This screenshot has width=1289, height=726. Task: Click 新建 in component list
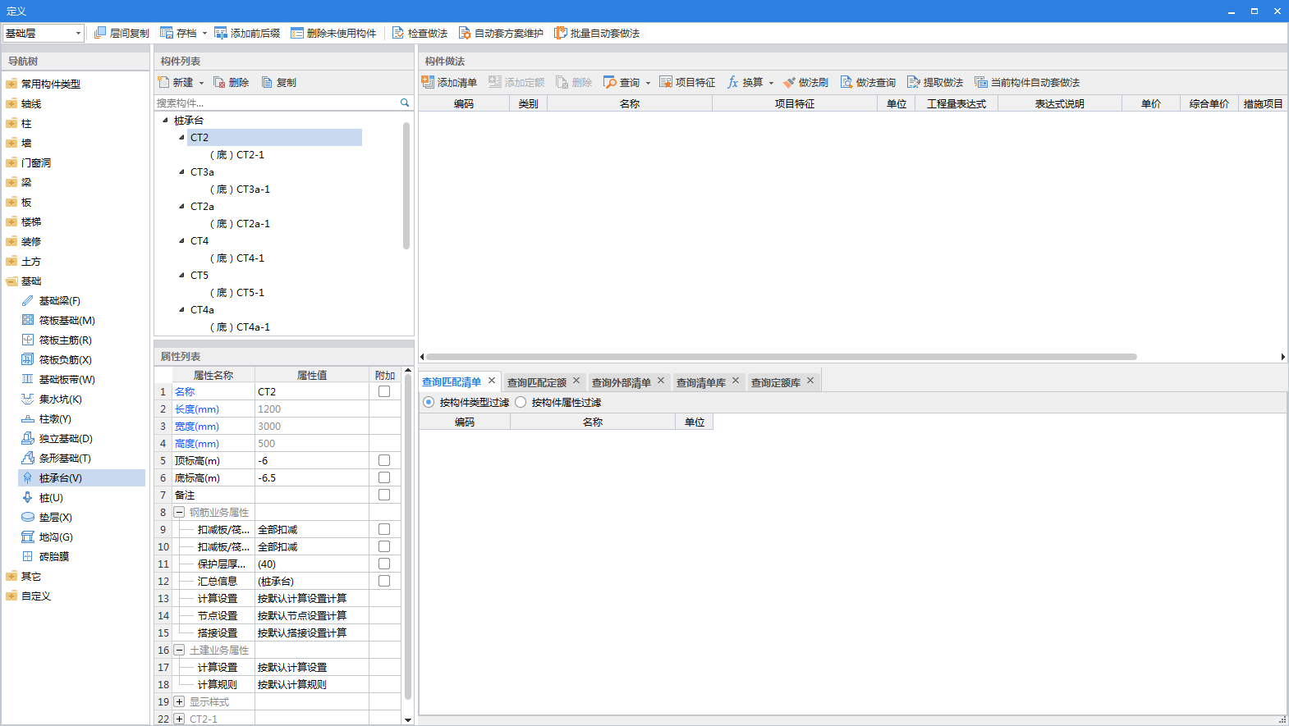(175, 82)
